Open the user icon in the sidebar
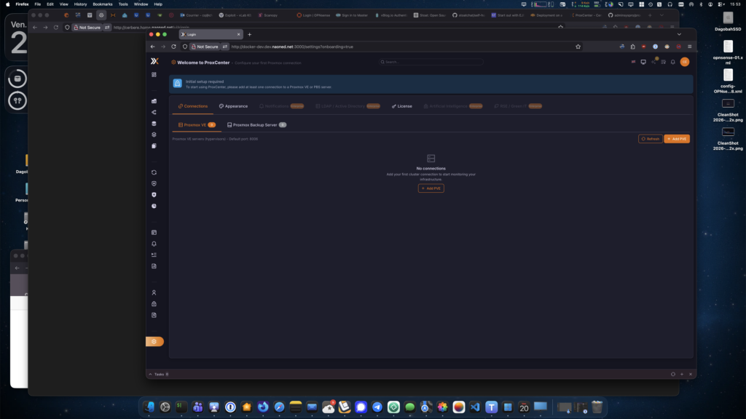 pyautogui.click(x=154, y=292)
